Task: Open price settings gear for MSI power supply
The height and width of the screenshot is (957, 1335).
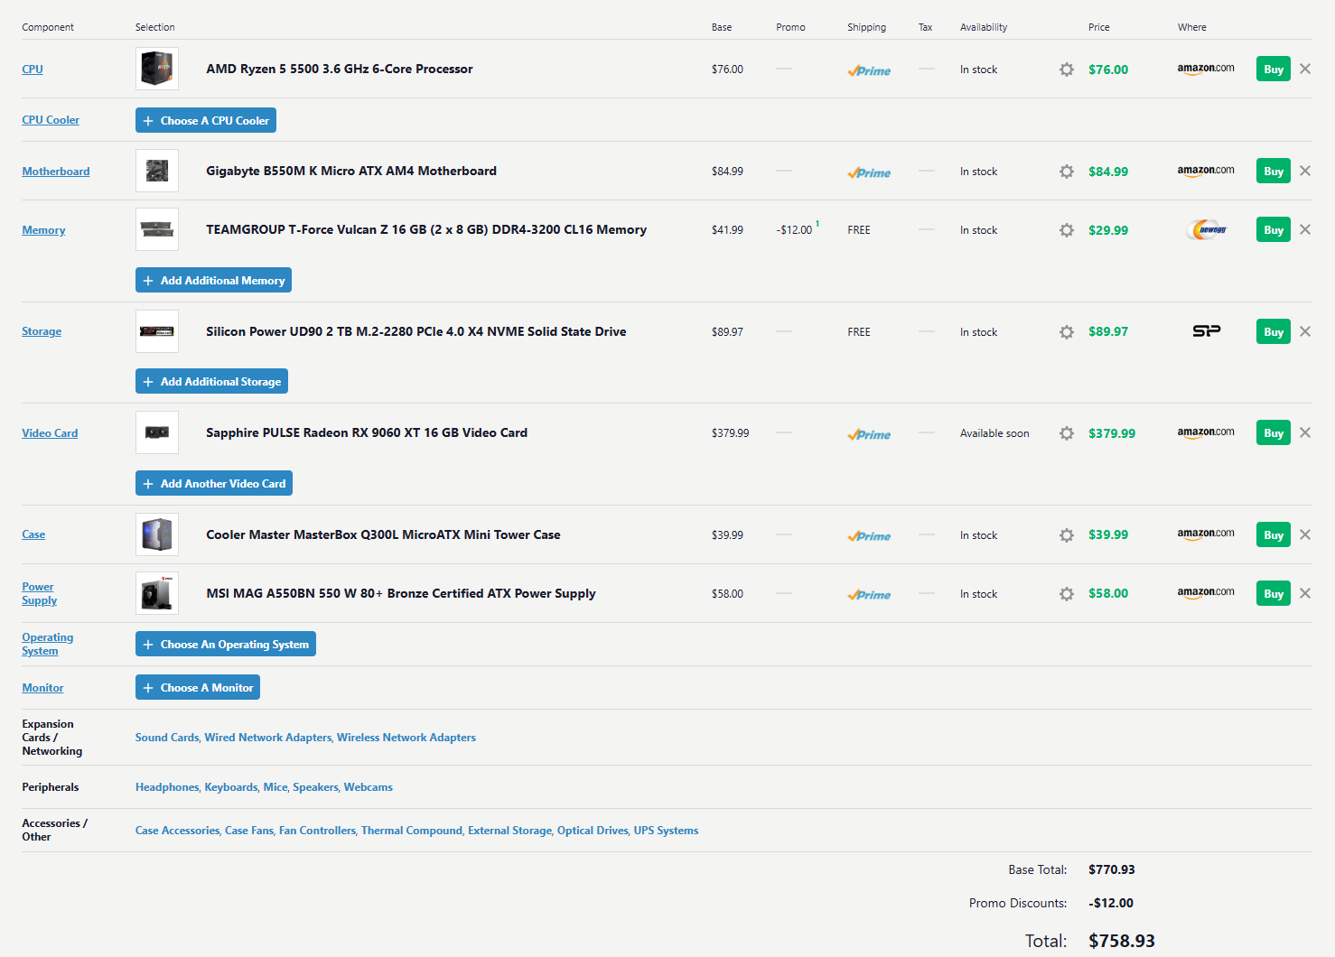Action: [x=1067, y=594]
